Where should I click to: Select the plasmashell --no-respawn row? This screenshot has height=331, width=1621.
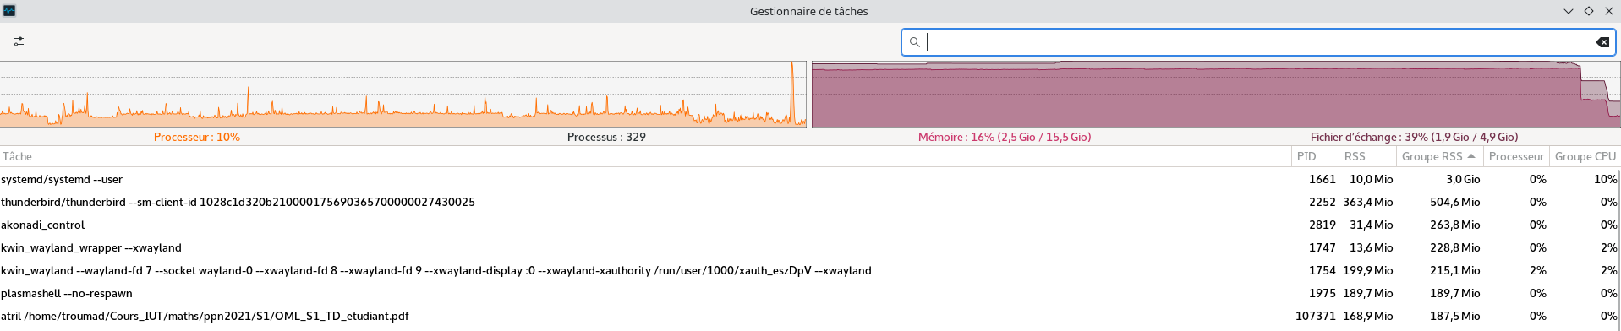pyautogui.click(x=808, y=293)
